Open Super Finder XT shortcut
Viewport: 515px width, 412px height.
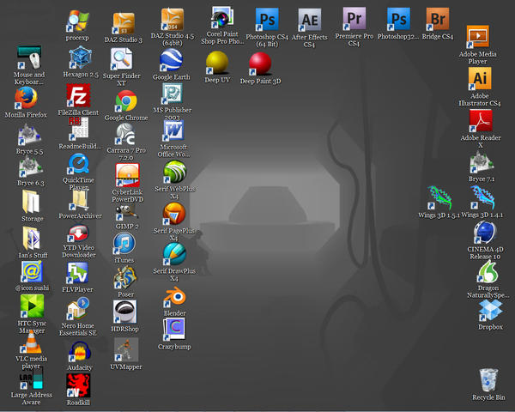tap(122, 59)
